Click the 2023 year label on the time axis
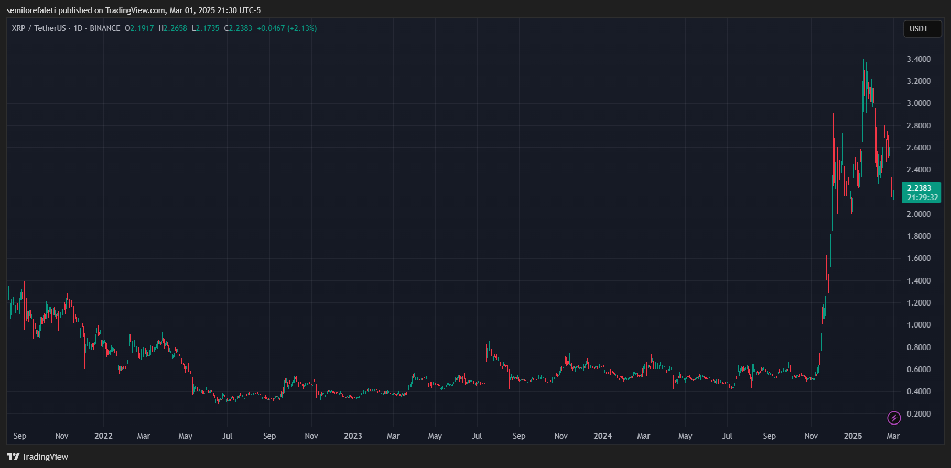Image resolution: width=951 pixels, height=468 pixels. click(x=353, y=436)
